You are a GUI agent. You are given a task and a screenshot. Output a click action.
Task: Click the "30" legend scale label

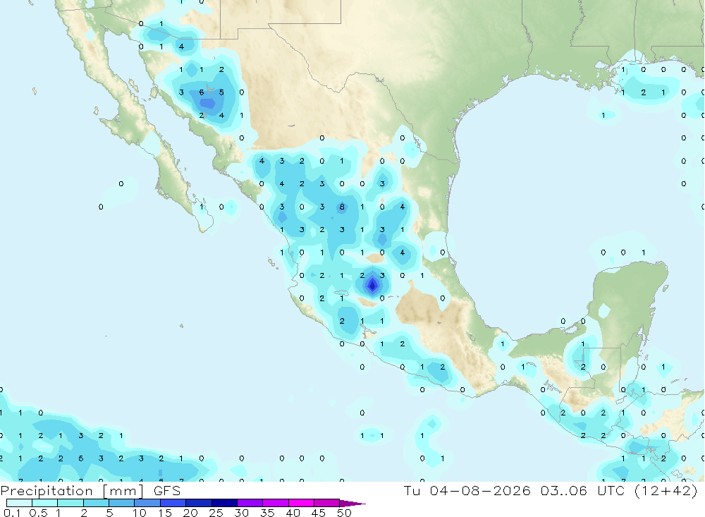[x=242, y=513]
